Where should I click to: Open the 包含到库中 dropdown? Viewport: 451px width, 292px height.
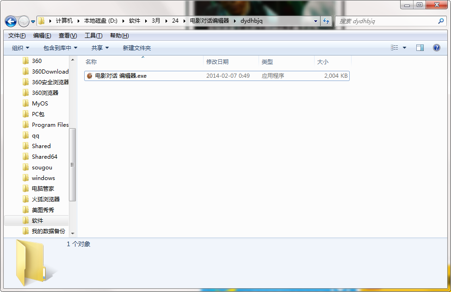pos(60,48)
